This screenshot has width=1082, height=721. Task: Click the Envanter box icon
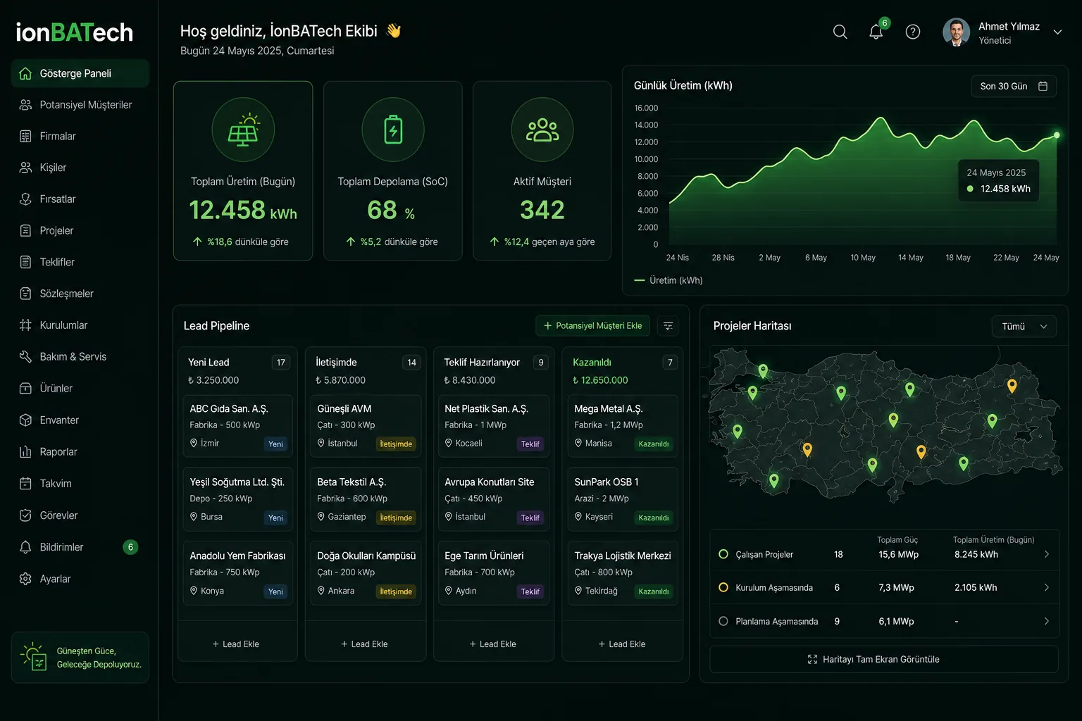click(25, 420)
